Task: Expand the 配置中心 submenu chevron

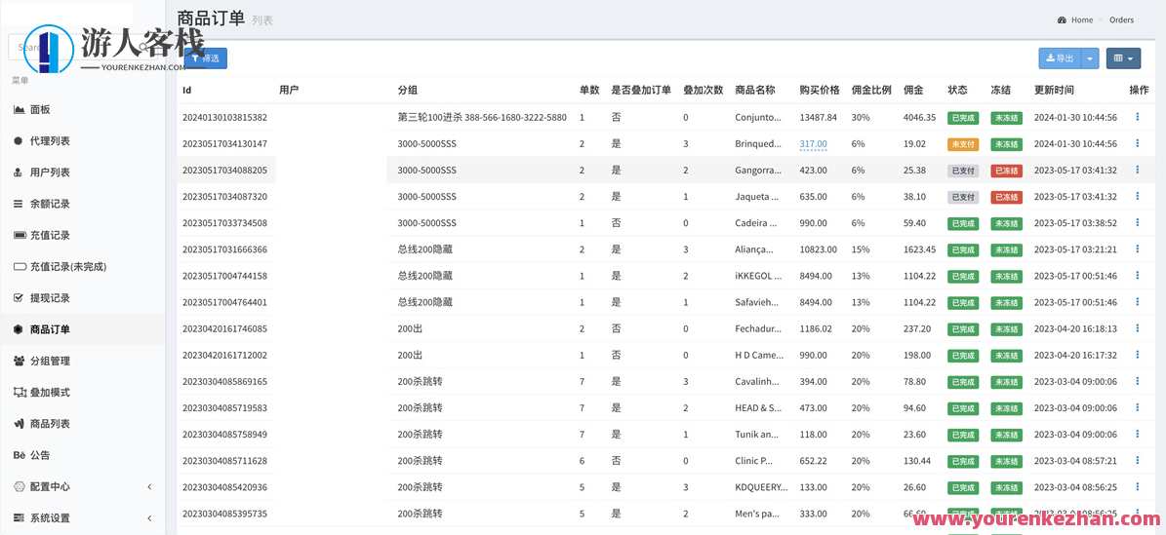Action: (149, 486)
